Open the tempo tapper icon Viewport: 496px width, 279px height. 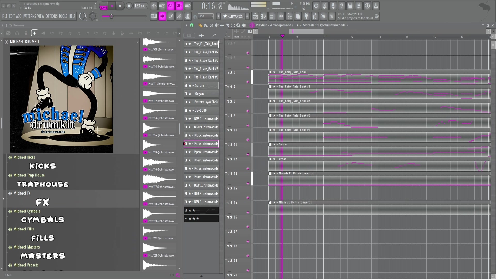tap(315, 17)
